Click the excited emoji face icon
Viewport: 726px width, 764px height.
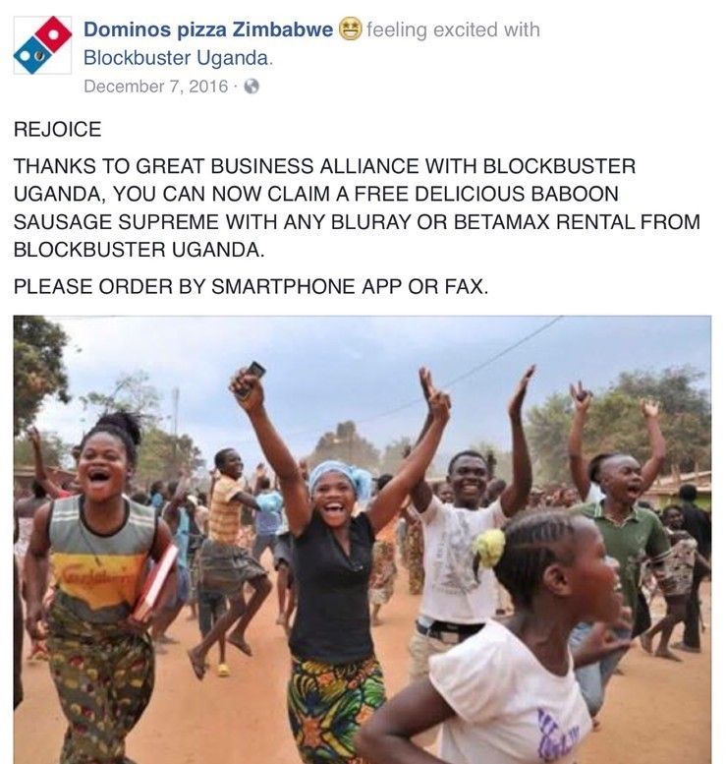point(350,28)
